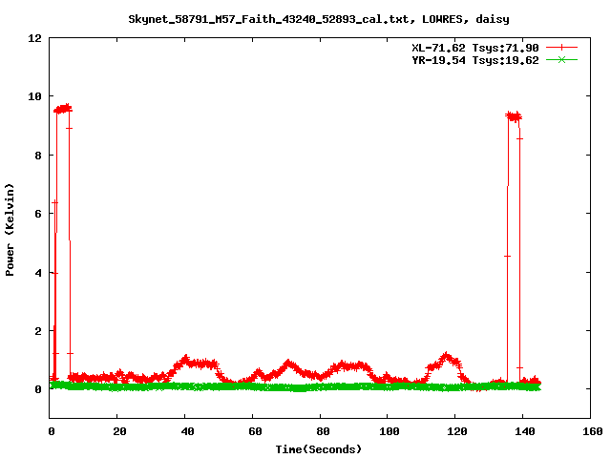The height and width of the screenshot is (458, 611).
Task: Click the red signal peak near 70 seconds
Action: click(288, 364)
